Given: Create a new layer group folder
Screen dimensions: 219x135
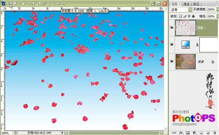Looking at the screenshot, I should (201, 133).
